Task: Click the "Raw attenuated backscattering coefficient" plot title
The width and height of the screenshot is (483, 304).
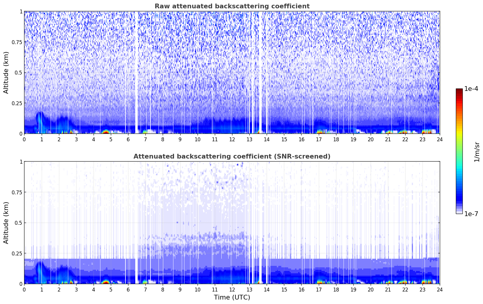Action: tap(232, 6)
